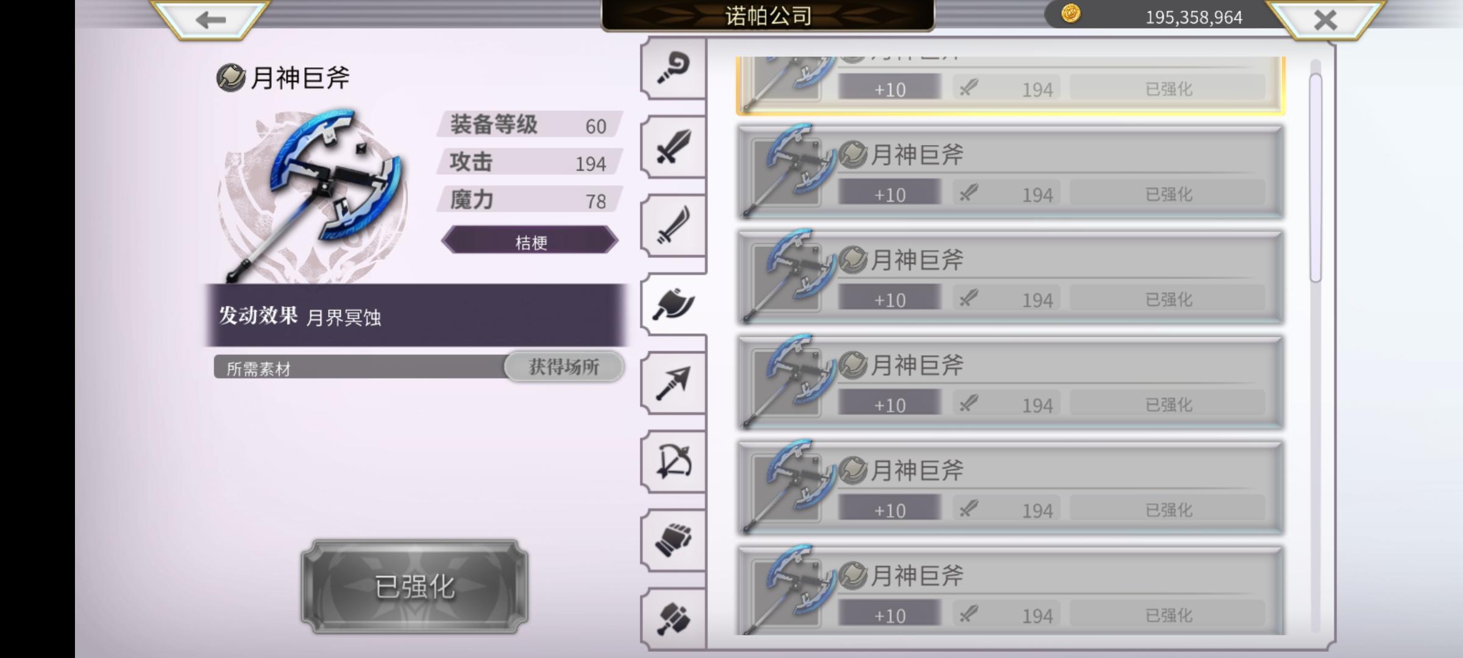This screenshot has width=1463, height=658.
Task: Tap the 月神巨斧 weapon artwork
Action: click(x=312, y=194)
